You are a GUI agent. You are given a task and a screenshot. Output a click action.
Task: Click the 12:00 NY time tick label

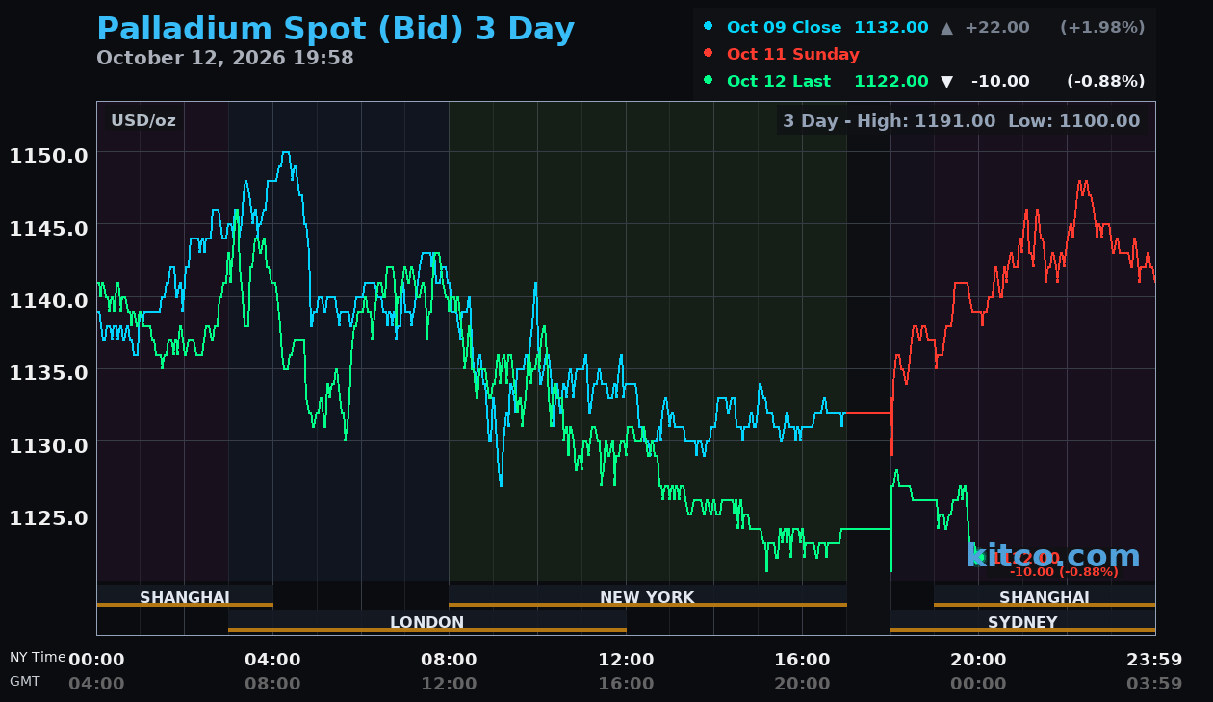pos(626,660)
